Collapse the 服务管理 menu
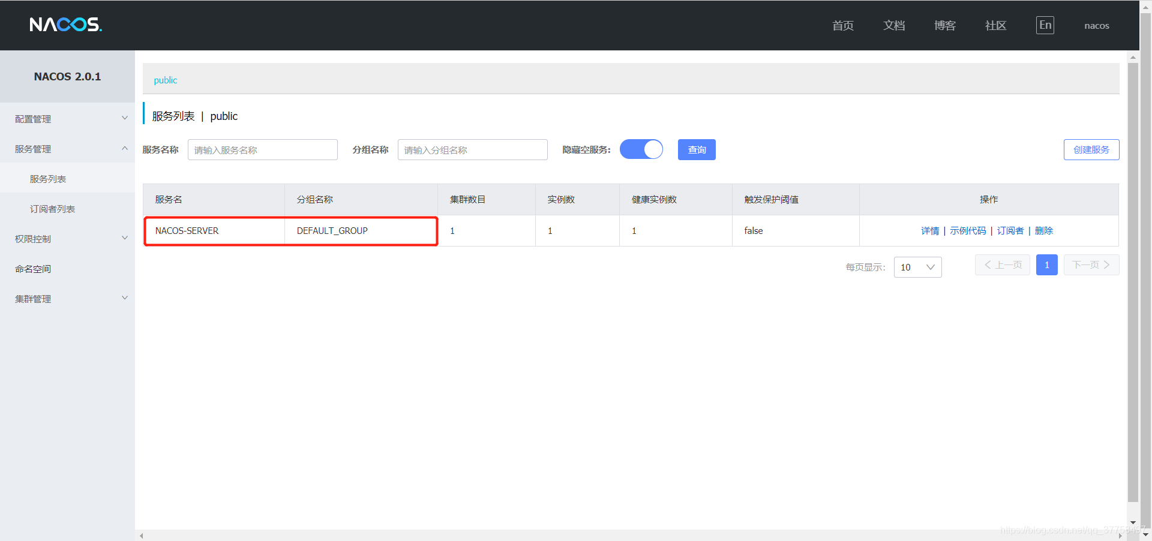 click(x=67, y=149)
